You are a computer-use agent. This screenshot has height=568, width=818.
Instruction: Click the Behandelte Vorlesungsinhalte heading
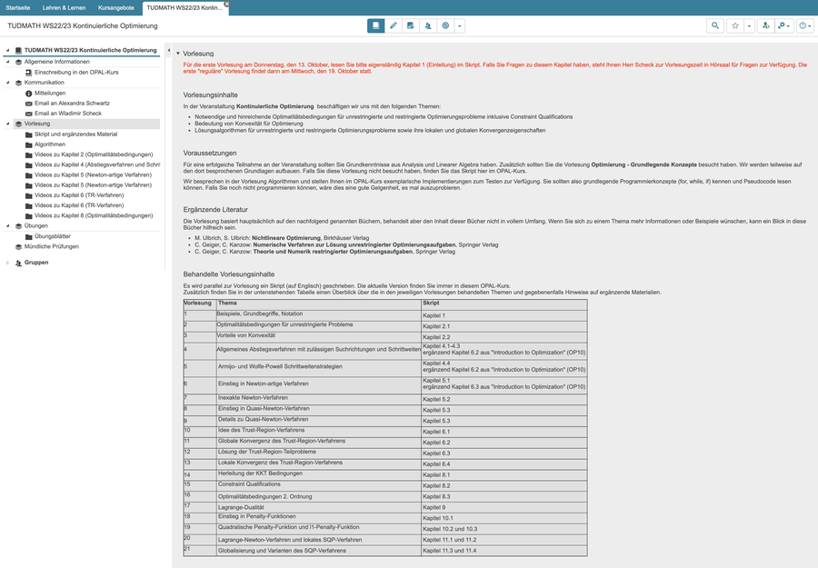228,274
